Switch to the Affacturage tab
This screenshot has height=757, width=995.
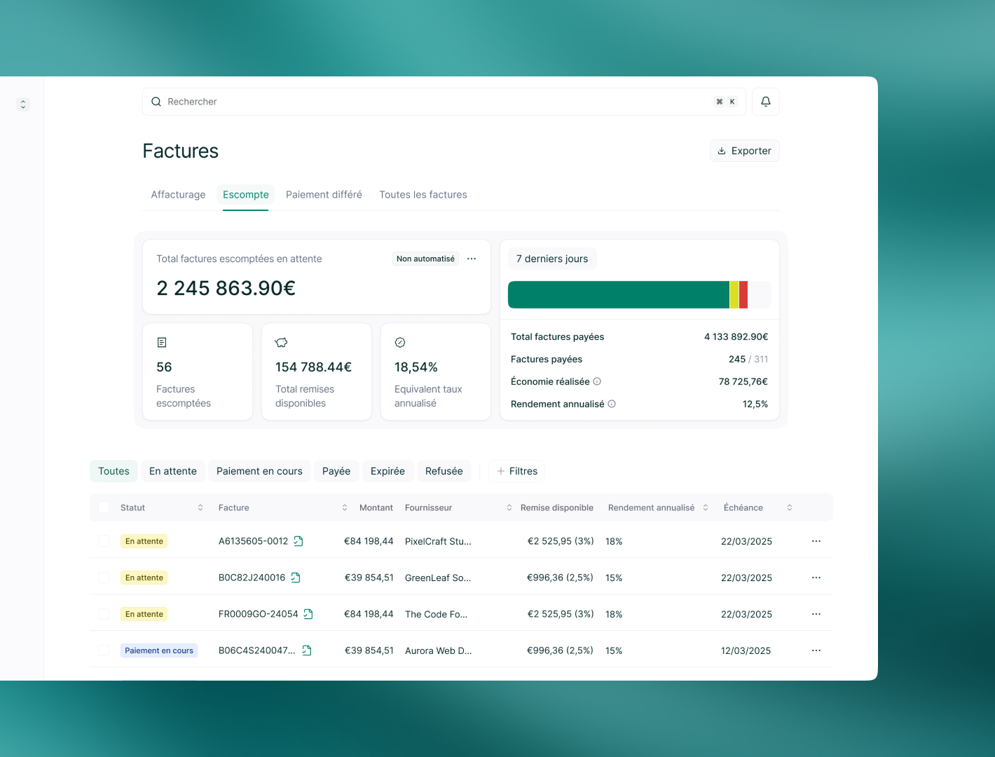pos(178,195)
